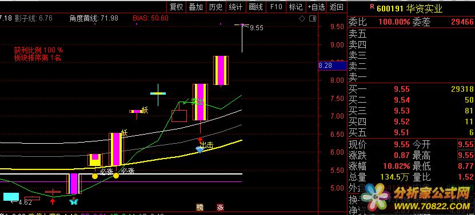Click the red up arrow above 出击
Screen dimensions: 475x215
pyautogui.click(x=200, y=140)
